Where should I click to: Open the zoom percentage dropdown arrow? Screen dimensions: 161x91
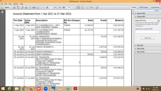tap(73, 7)
